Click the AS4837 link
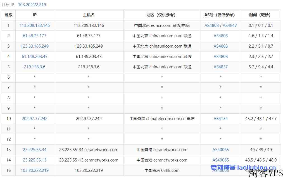Image resolution: width=283 pixels, height=178 pixels. (221, 67)
